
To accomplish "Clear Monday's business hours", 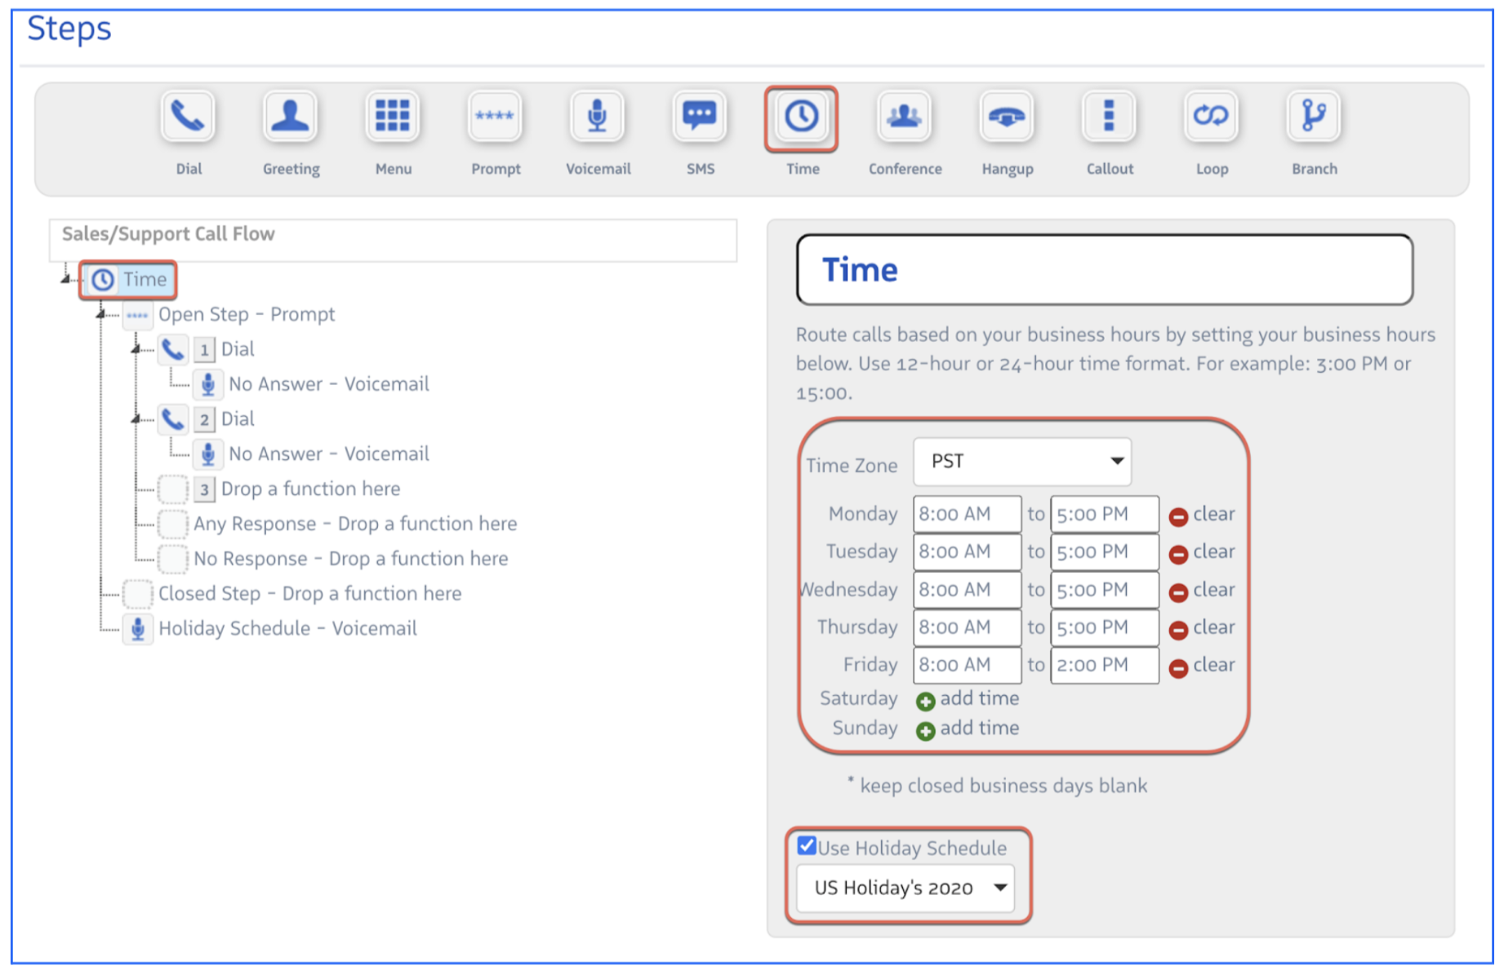I will point(1202,515).
